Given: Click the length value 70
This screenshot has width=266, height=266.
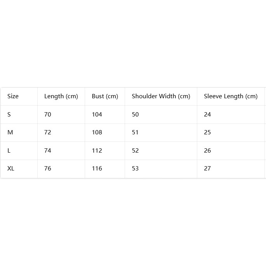Looking at the screenshot, I should 47,115.
